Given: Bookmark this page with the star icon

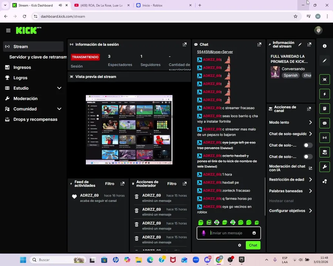Looking at the screenshot, I should tap(295, 16).
